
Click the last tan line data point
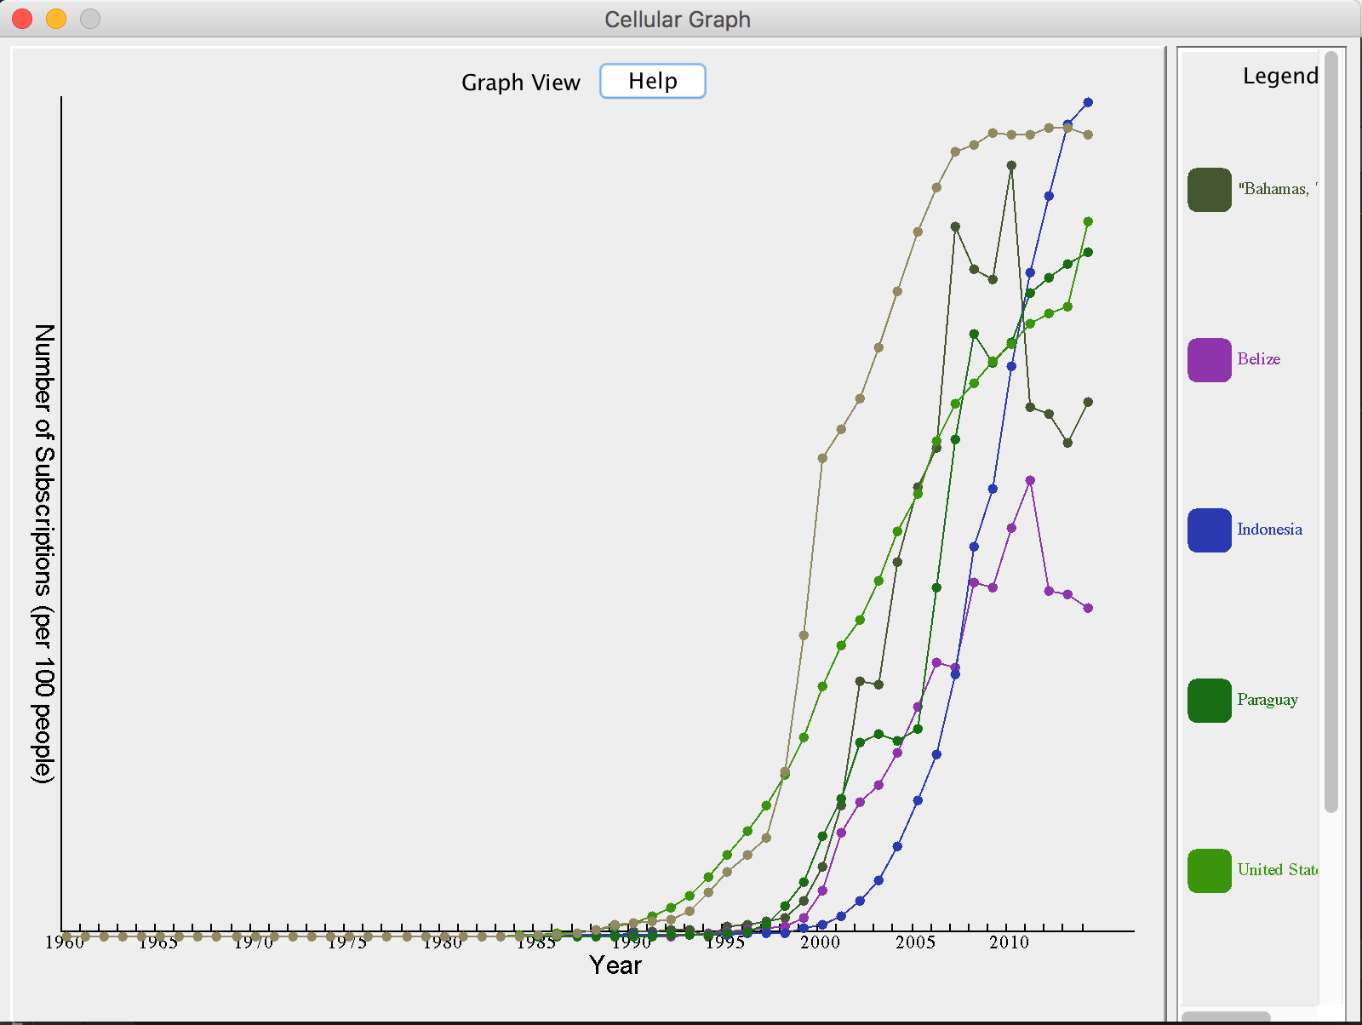click(x=1088, y=135)
